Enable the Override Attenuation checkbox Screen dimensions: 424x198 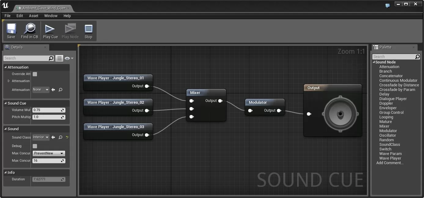35,74
